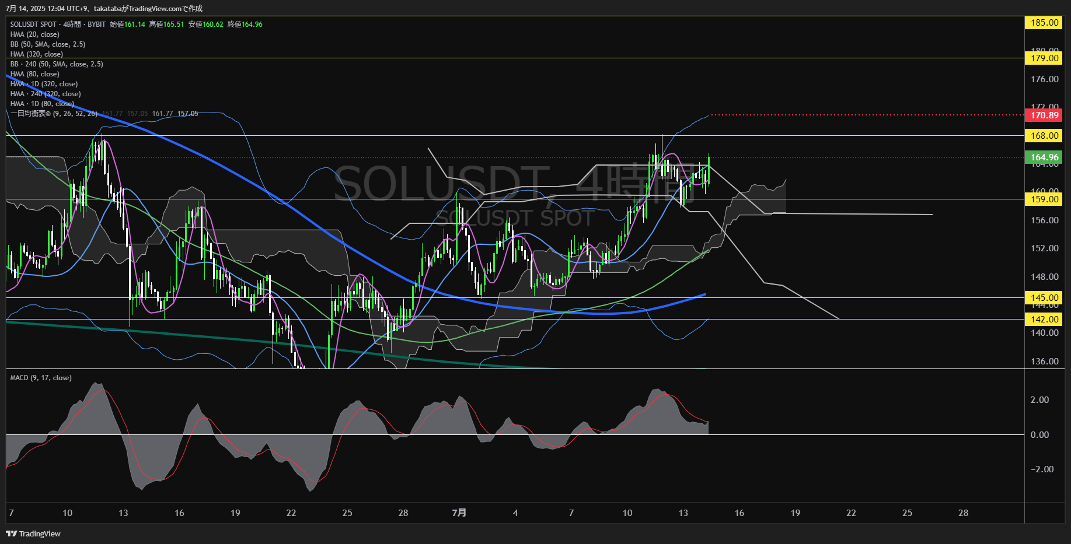Click the TradingView logo at bottom left
This screenshot has height=544, width=1071.
[33, 534]
